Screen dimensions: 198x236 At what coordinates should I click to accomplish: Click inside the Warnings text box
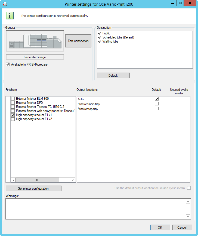pos(96,209)
